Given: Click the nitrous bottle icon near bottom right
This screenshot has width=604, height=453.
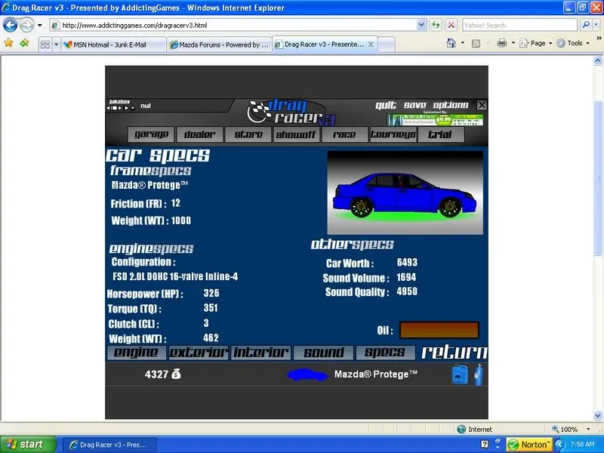Looking at the screenshot, I should tap(479, 374).
